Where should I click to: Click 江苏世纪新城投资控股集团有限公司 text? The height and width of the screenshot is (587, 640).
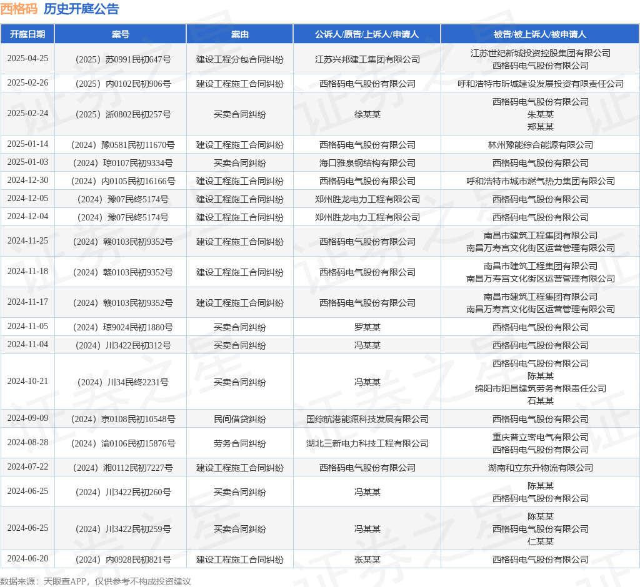[x=541, y=53]
